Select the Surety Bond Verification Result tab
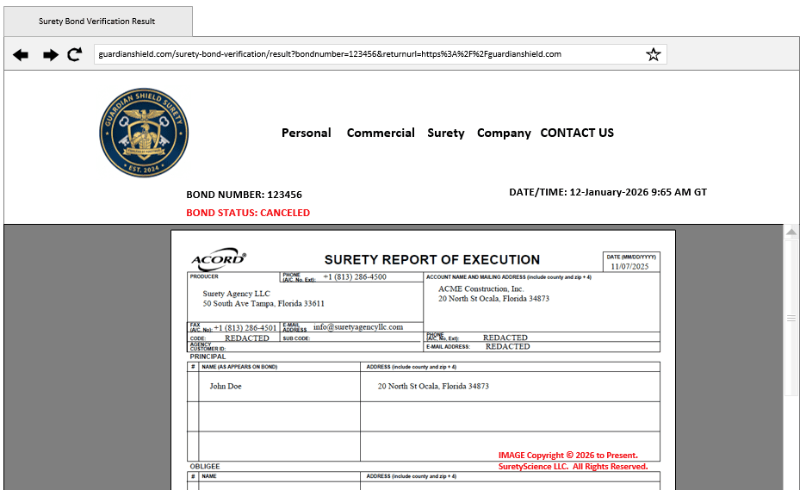Screen dimensions: 806x490 (96, 21)
